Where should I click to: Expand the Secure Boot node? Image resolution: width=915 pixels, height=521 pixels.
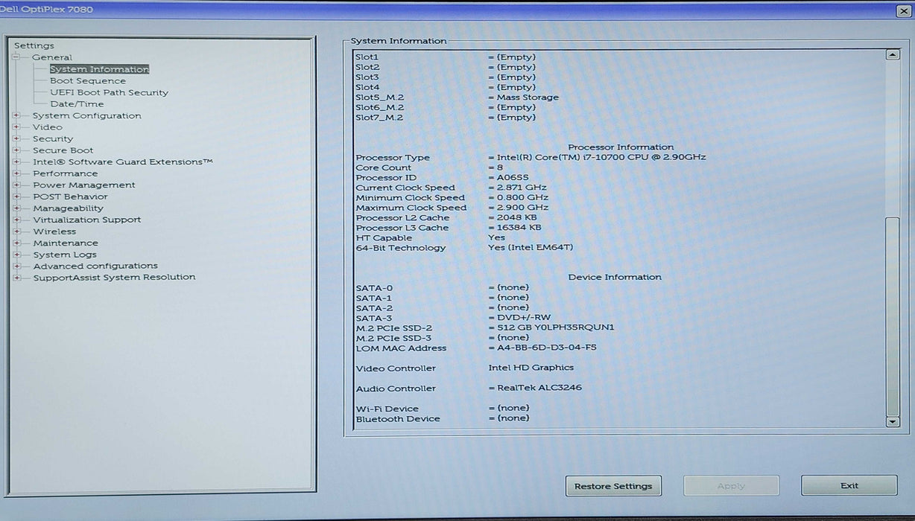pos(16,150)
